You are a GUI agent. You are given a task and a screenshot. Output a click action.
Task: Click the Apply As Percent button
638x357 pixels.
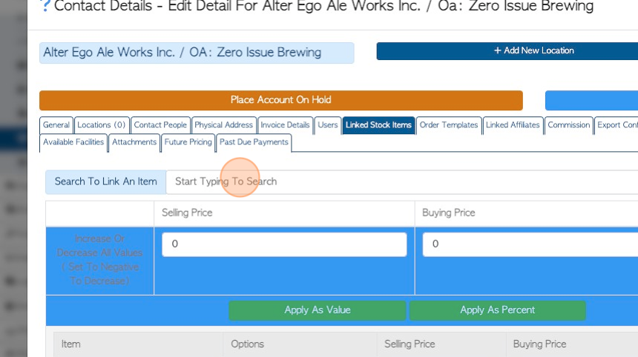pyautogui.click(x=497, y=310)
